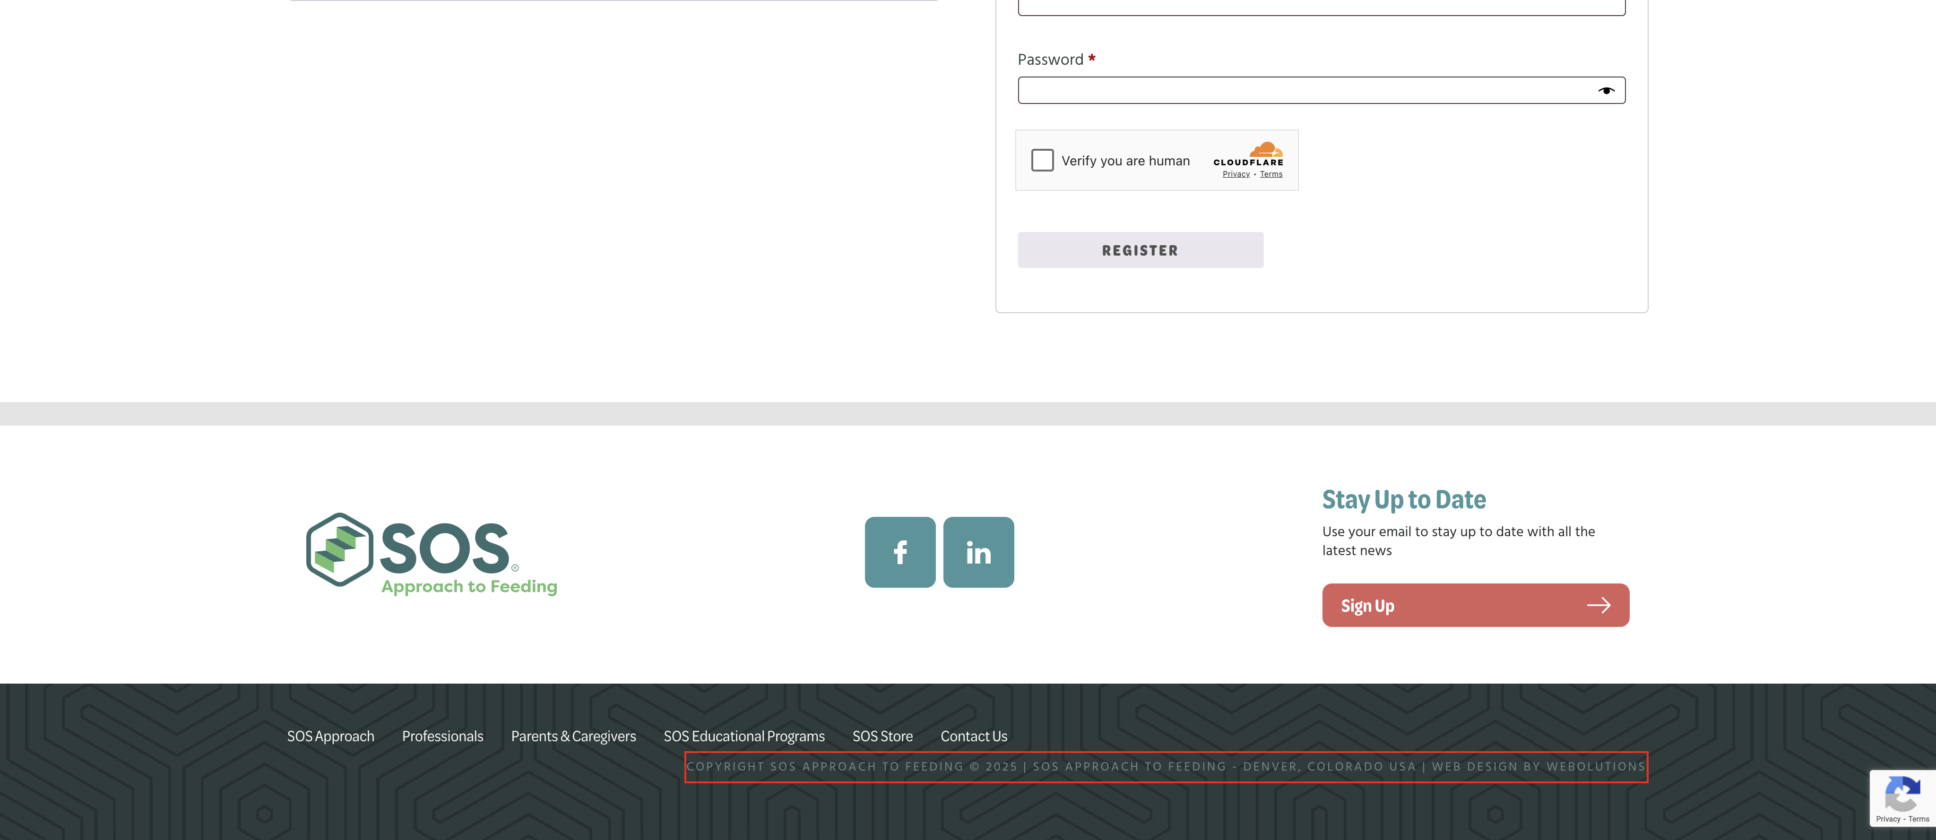Click the SOS Approach to Feeding logo
This screenshot has width=1936, height=840.
click(x=432, y=554)
